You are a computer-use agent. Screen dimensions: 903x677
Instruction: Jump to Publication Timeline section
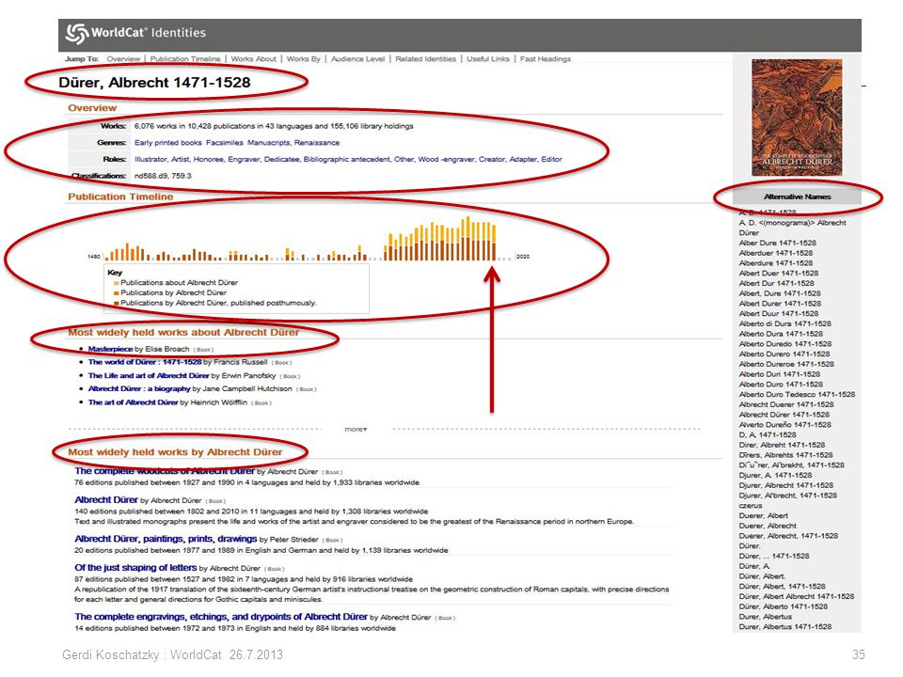click(185, 58)
